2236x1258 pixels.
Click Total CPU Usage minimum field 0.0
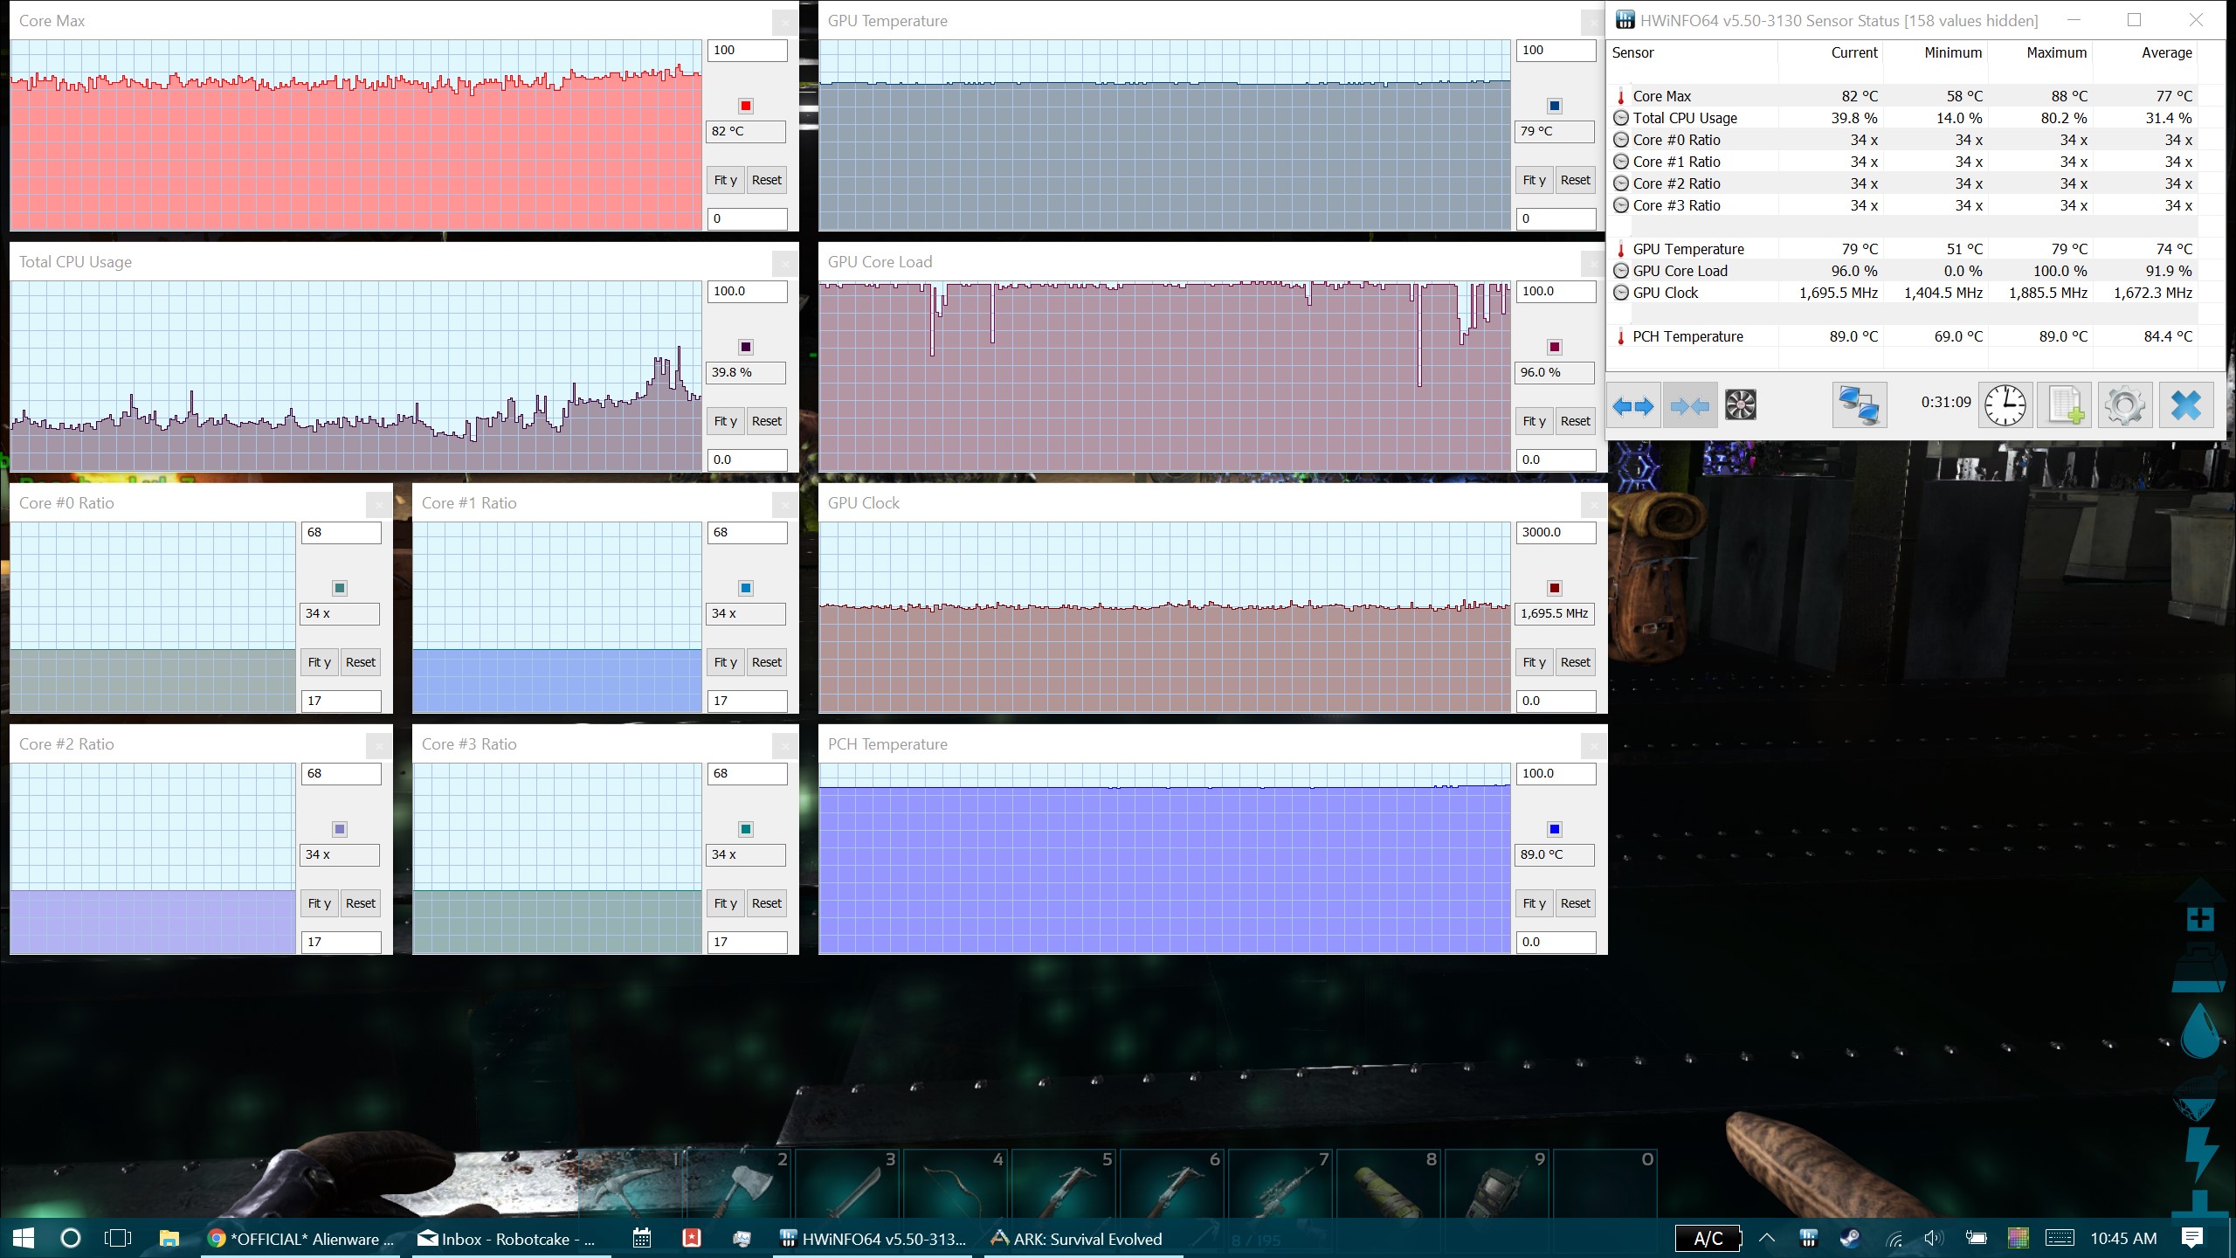[x=747, y=460]
